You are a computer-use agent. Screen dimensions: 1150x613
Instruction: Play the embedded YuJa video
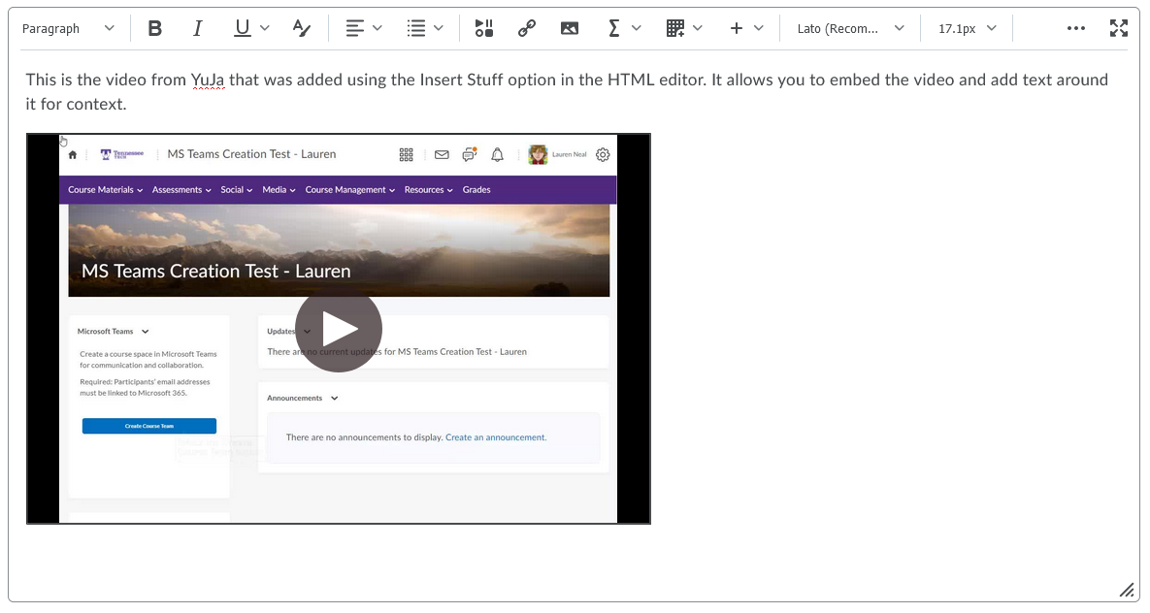pyautogui.click(x=339, y=329)
